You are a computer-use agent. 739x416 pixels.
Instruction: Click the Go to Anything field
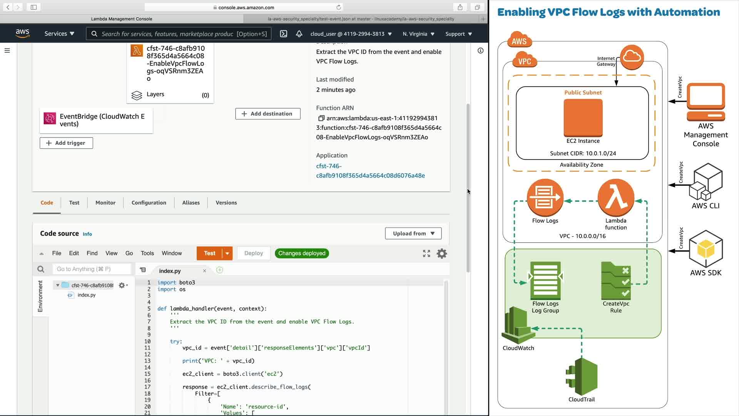[x=92, y=269]
